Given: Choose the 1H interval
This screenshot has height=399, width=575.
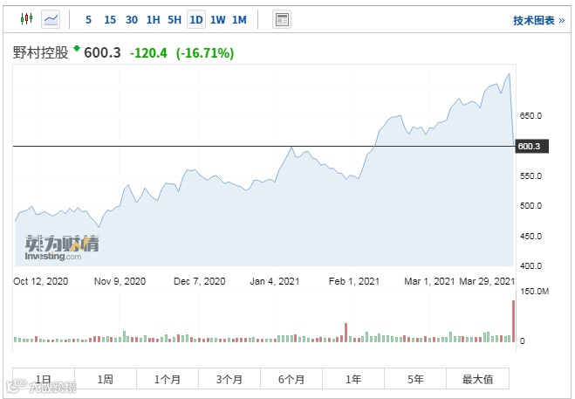Looking at the screenshot, I should [x=153, y=19].
